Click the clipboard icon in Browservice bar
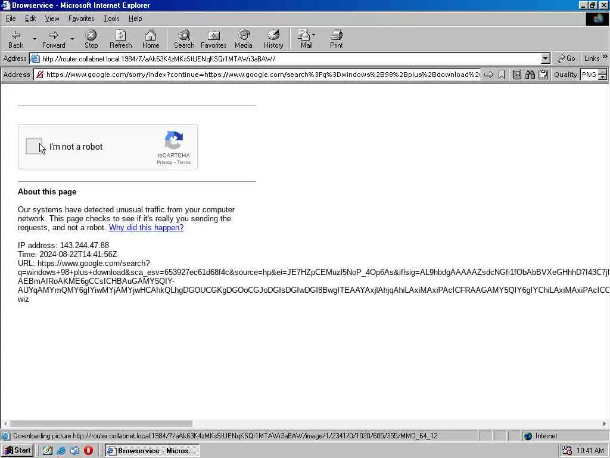Screen dimensions: 610x458 point(543,75)
